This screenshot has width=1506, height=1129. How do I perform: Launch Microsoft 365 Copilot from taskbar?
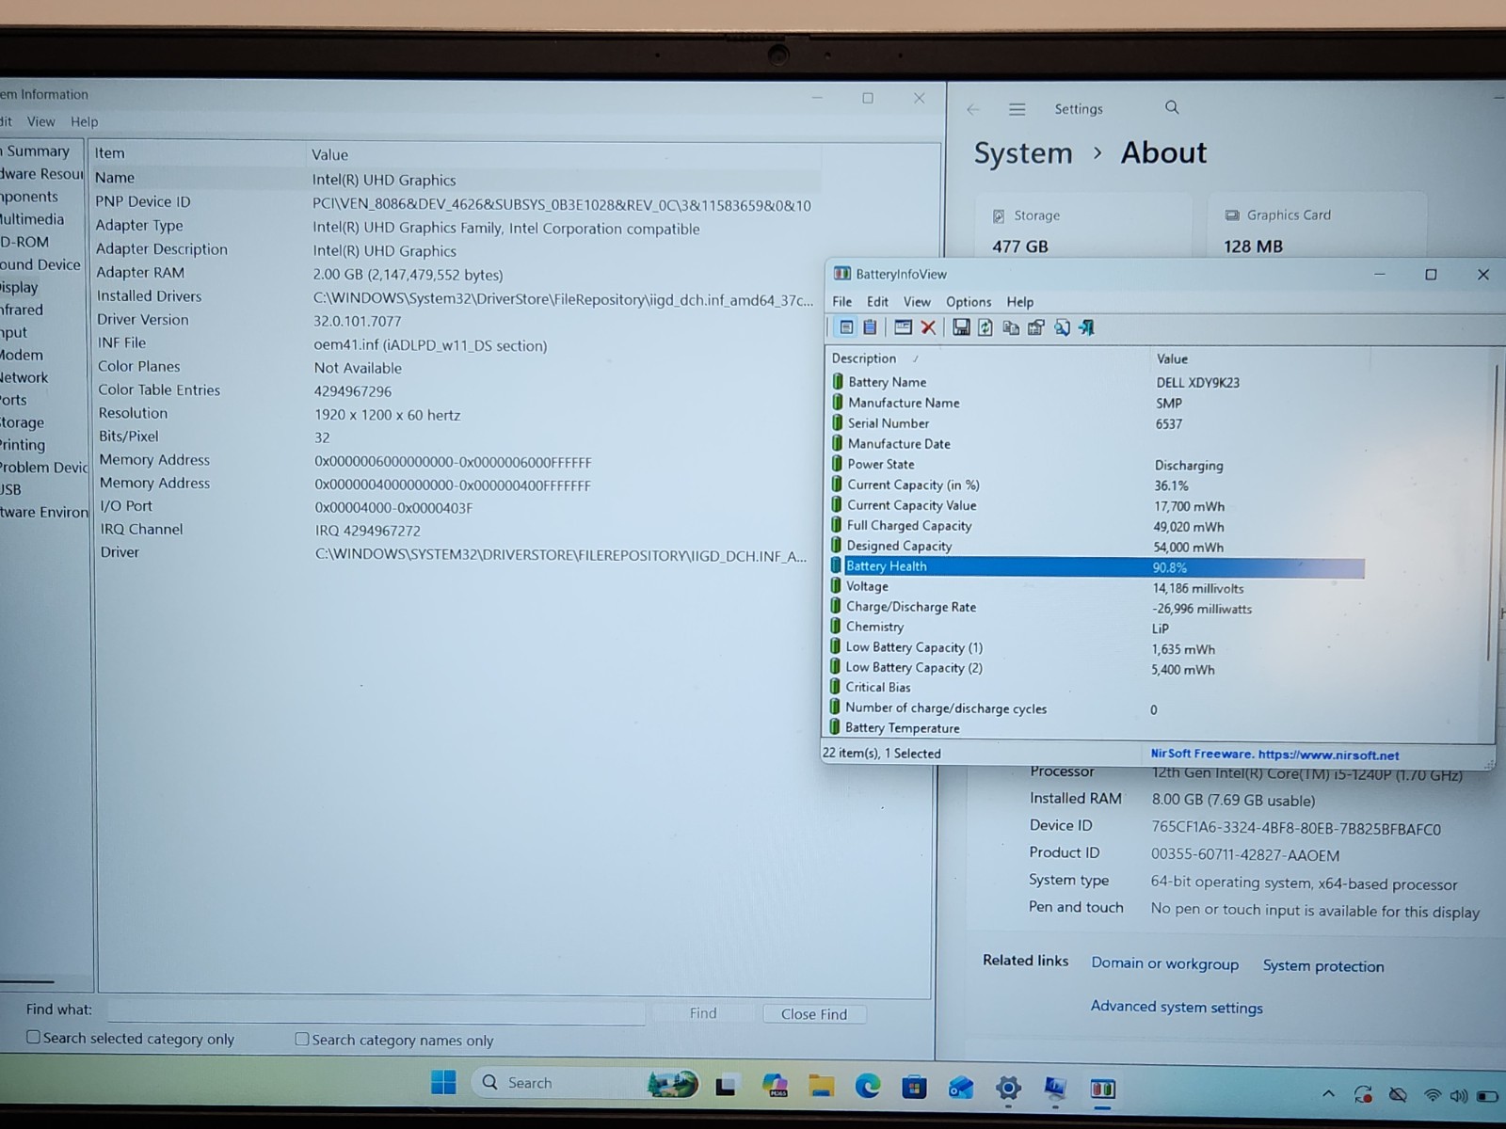pyautogui.click(x=776, y=1087)
